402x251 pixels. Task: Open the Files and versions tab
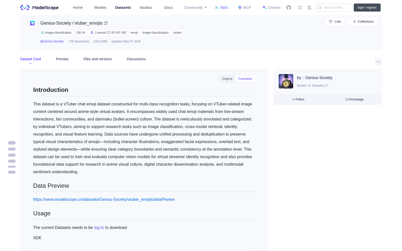tap(97, 59)
